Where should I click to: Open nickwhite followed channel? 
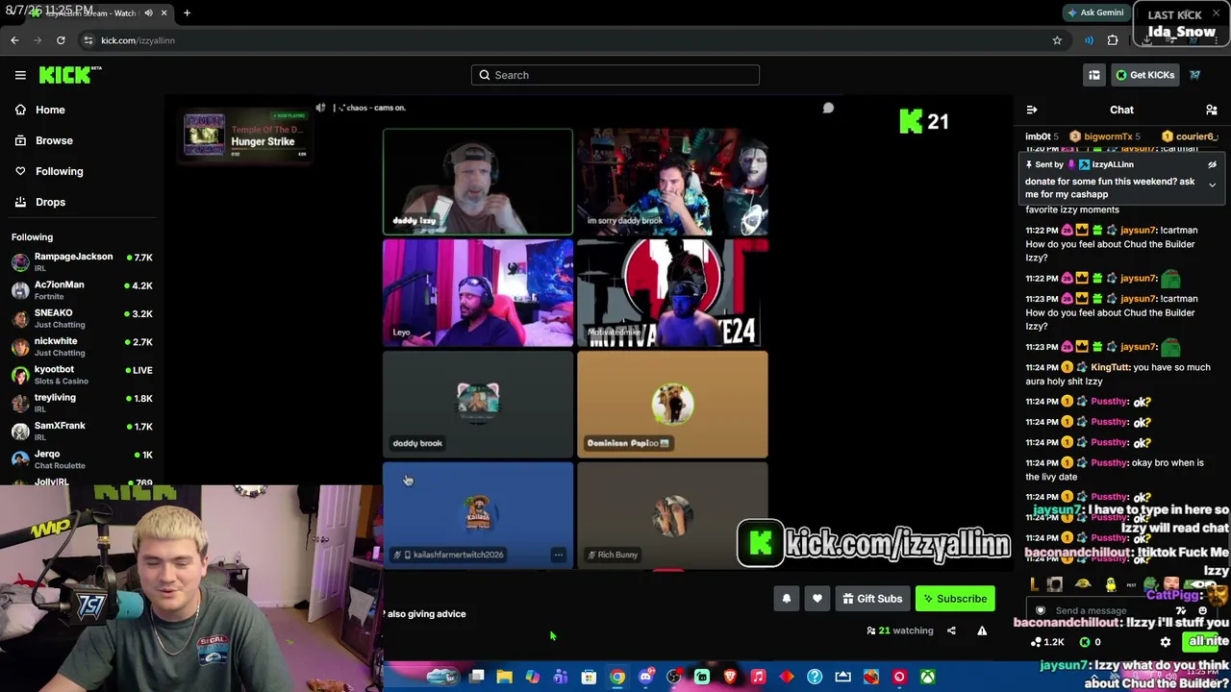click(x=83, y=346)
